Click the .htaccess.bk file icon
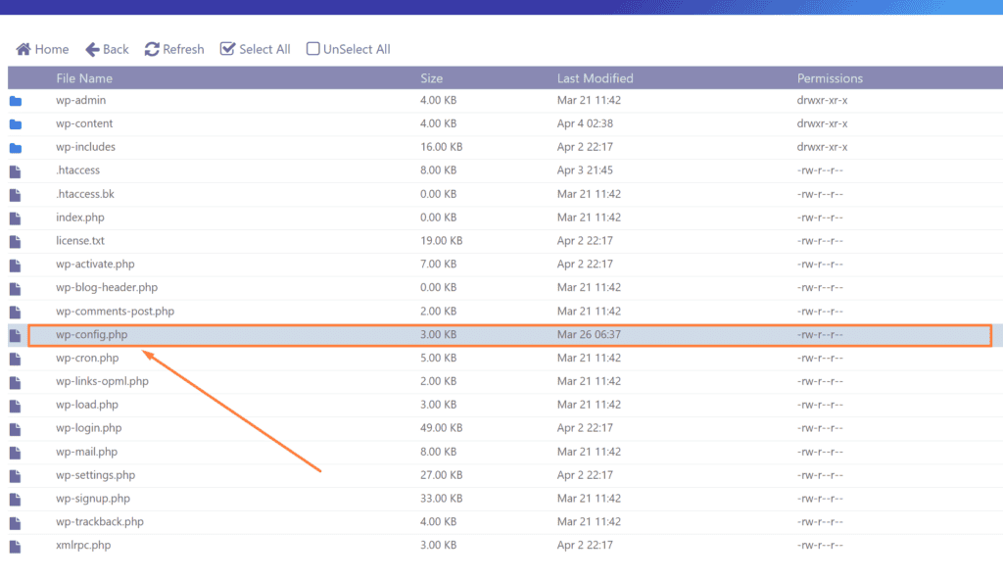This screenshot has width=1003, height=579. (16, 195)
